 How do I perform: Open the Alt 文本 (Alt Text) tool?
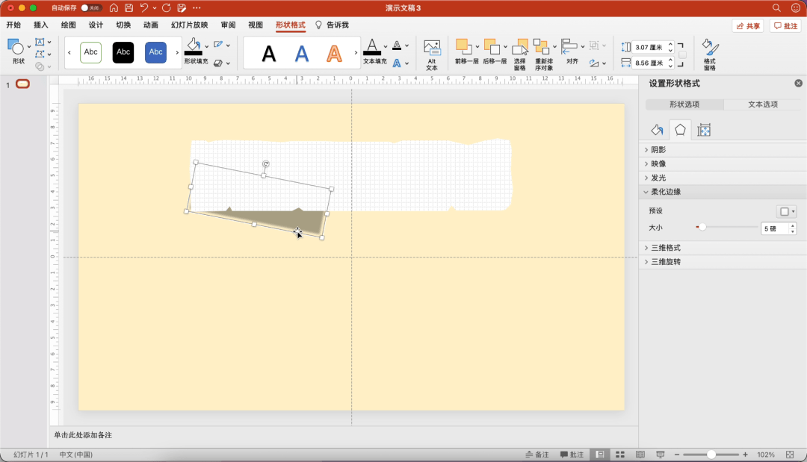click(x=432, y=54)
